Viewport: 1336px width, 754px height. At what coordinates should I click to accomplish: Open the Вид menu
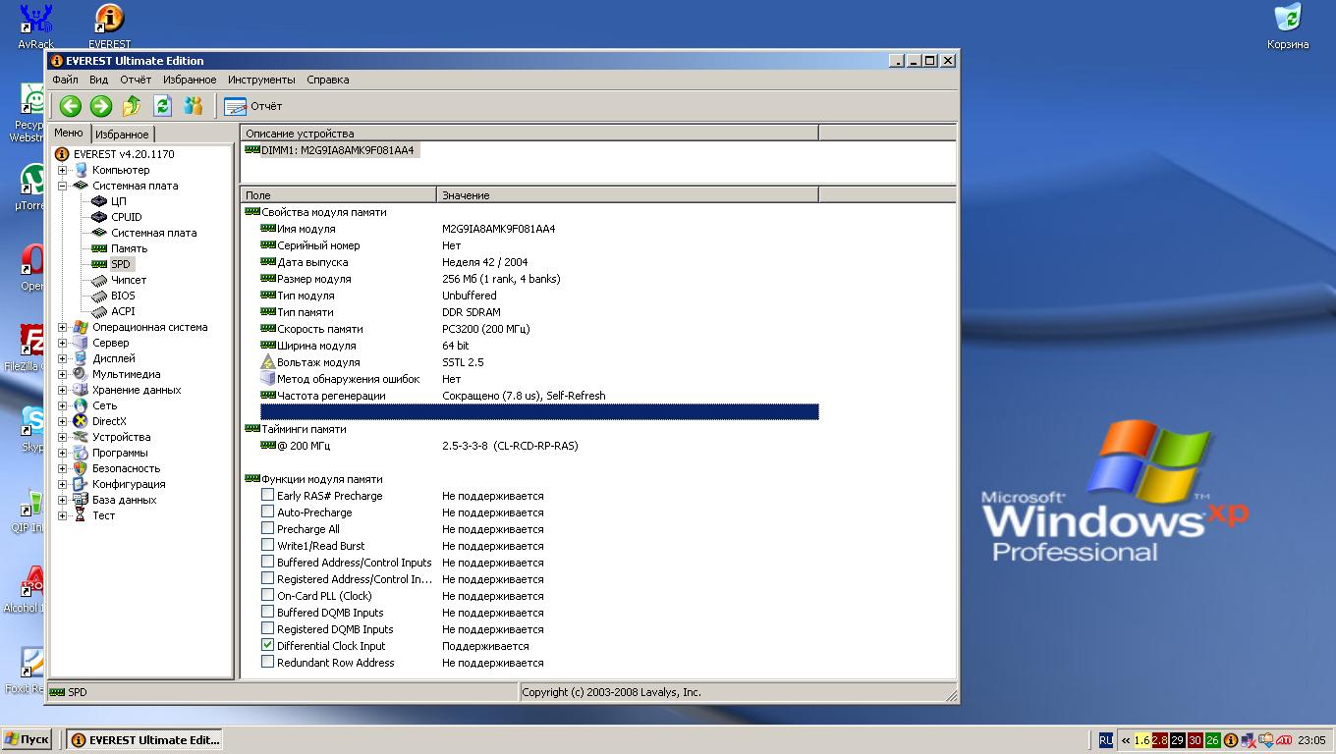(98, 80)
